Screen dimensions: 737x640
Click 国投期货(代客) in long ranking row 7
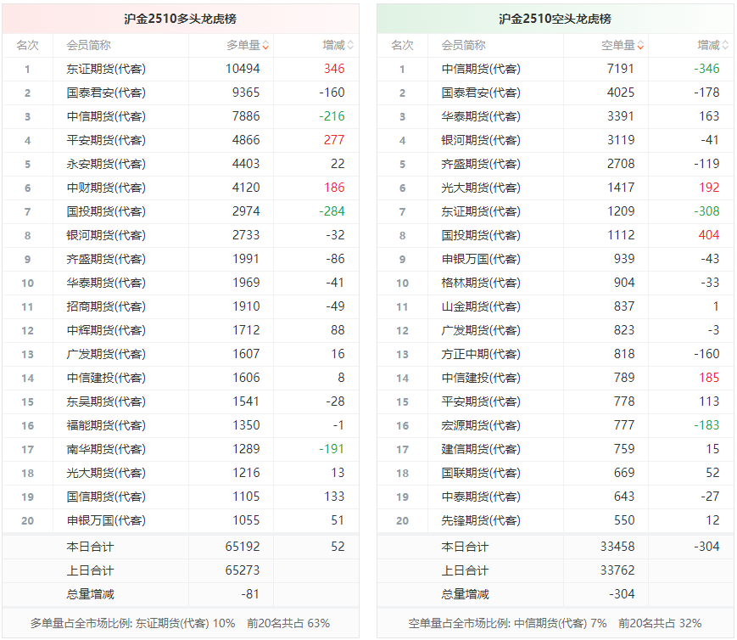(x=106, y=211)
